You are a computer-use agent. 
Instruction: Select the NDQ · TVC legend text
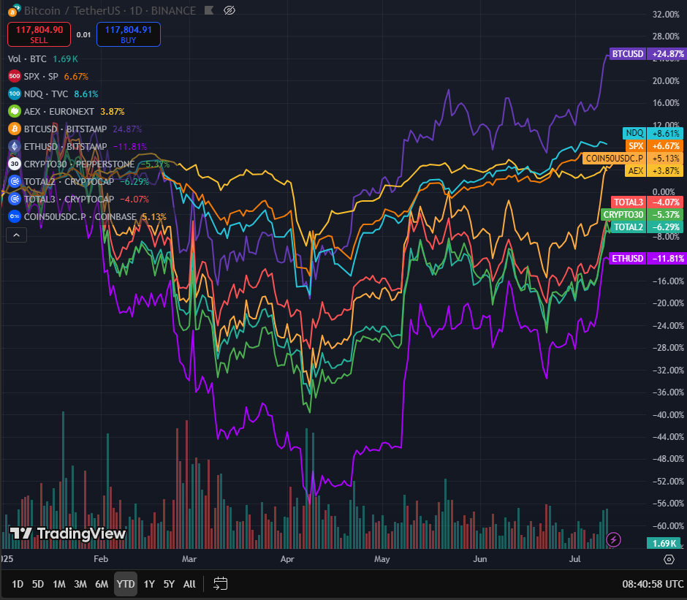tap(46, 94)
